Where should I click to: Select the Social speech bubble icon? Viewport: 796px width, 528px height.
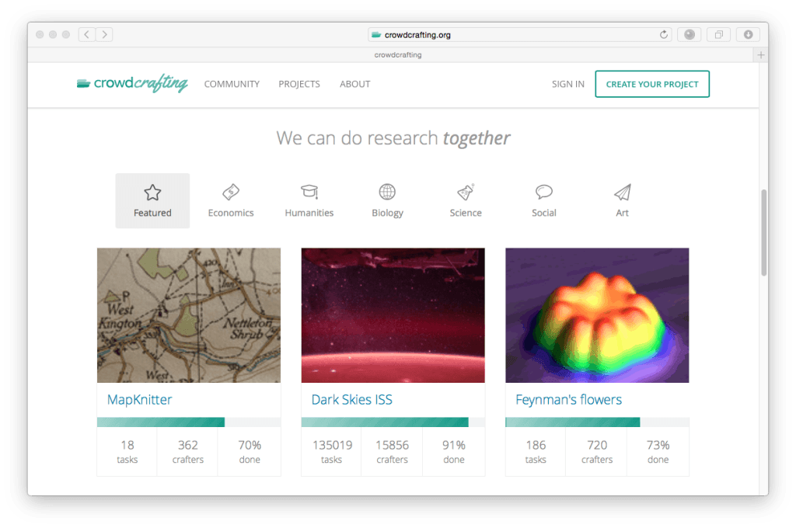[543, 192]
